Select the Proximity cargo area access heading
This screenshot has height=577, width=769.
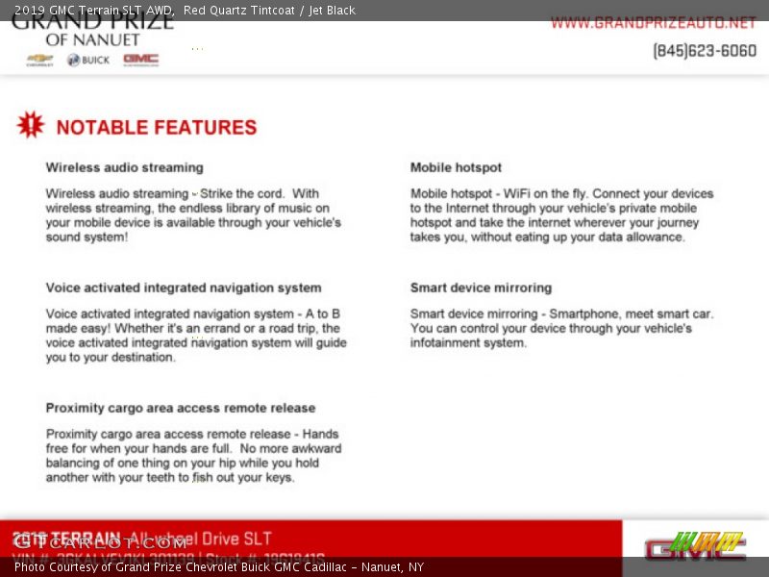(x=181, y=408)
